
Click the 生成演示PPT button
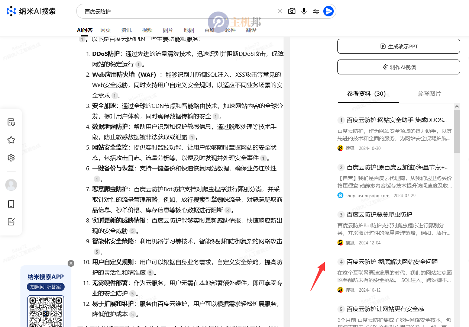click(x=399, y=46)
